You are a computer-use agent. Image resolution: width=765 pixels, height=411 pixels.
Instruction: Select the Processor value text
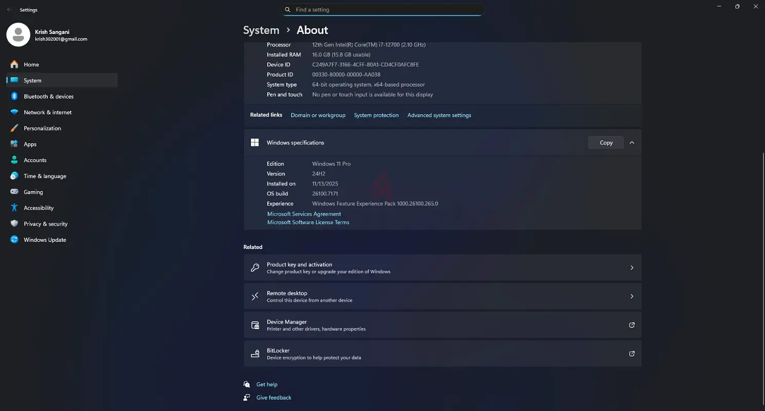click(x=369, y=45)
